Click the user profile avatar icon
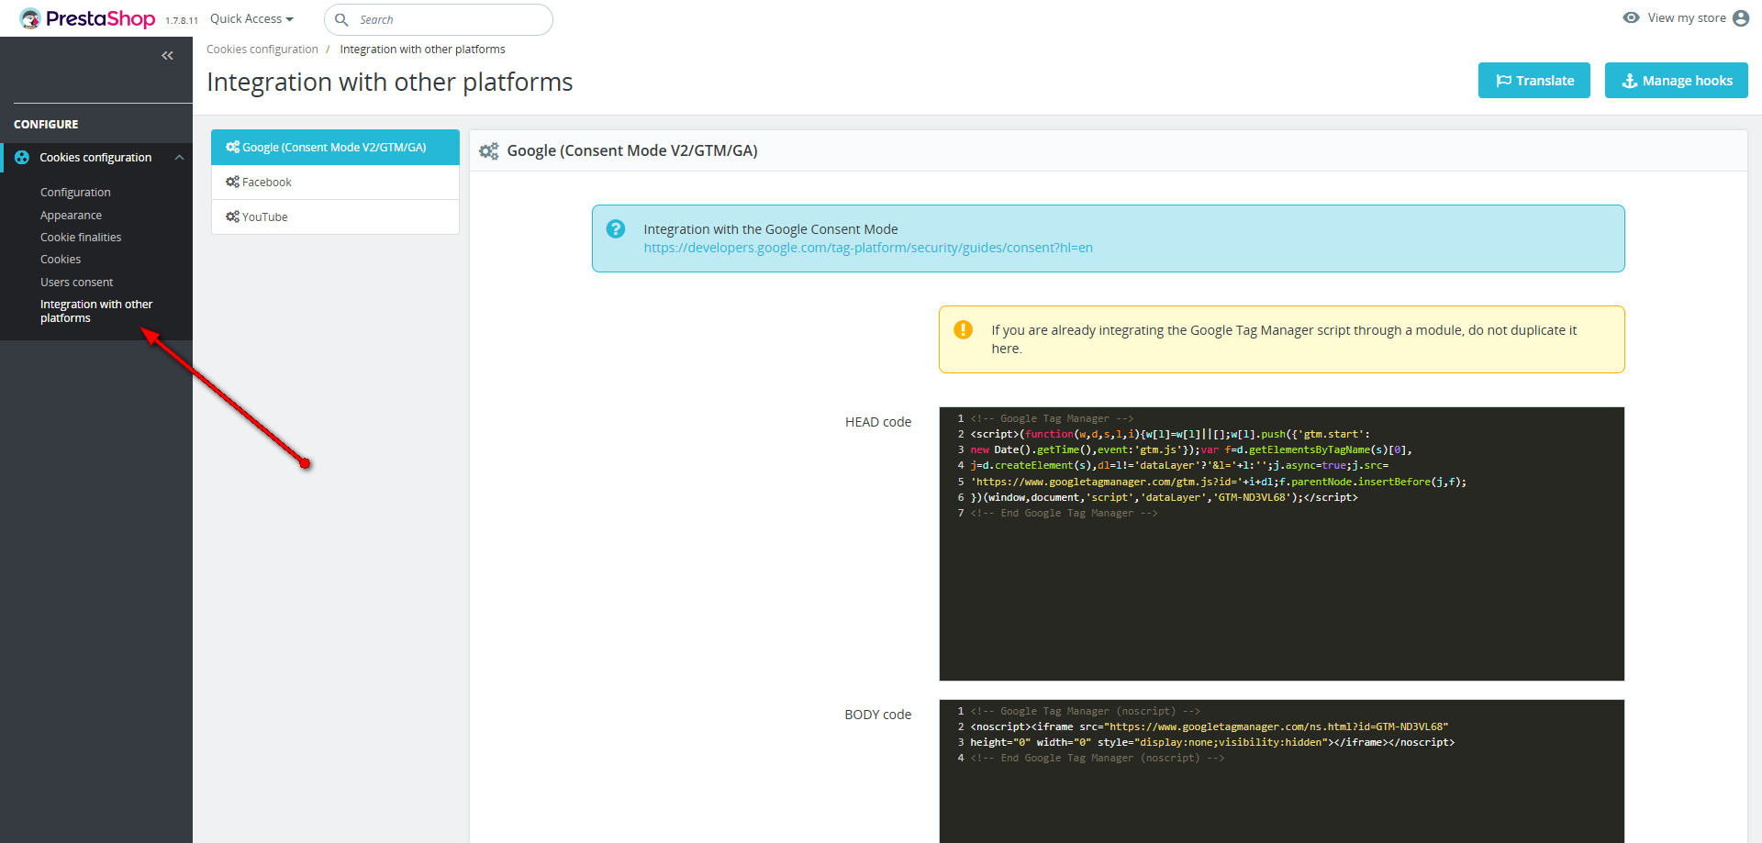Screen dimensions: 1762x843 pyautogui.click(x=1741, y=18)
